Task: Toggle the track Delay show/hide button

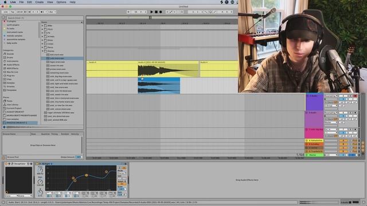Action: coord(363,153)
